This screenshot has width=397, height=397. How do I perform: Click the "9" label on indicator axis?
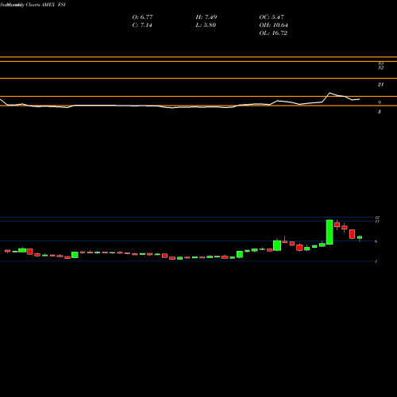pyautogui.click(x=380, y=102)
